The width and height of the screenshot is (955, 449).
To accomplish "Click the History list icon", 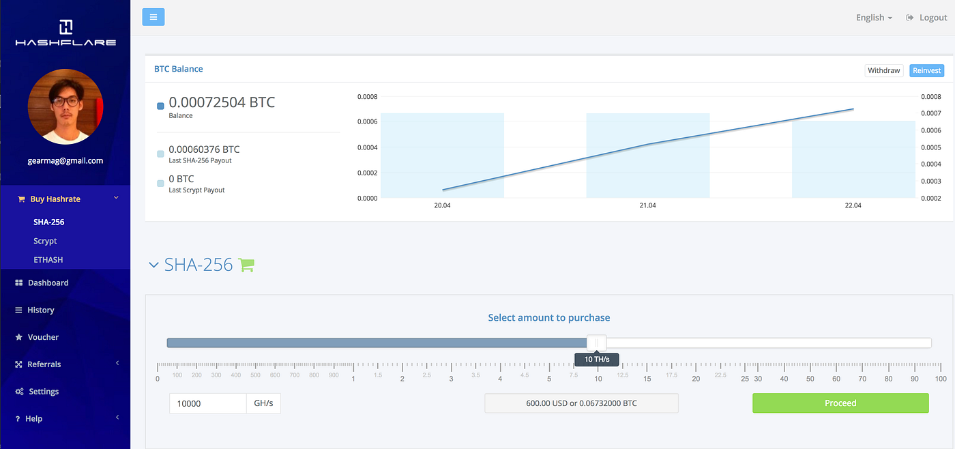I will (x=19, y=310).
